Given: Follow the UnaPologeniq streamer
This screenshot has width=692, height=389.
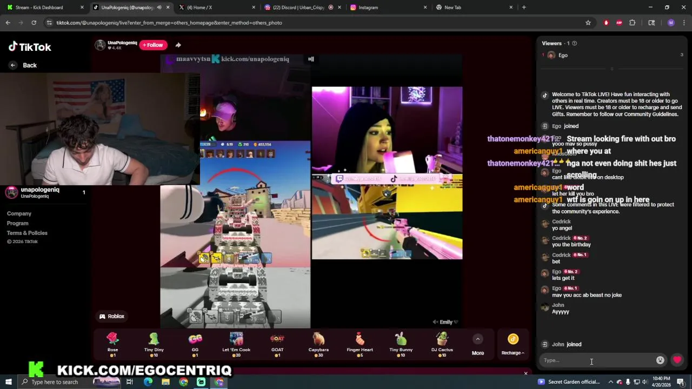Looking at the screenshot, I should pyautogui.click(x=153, y=45).
